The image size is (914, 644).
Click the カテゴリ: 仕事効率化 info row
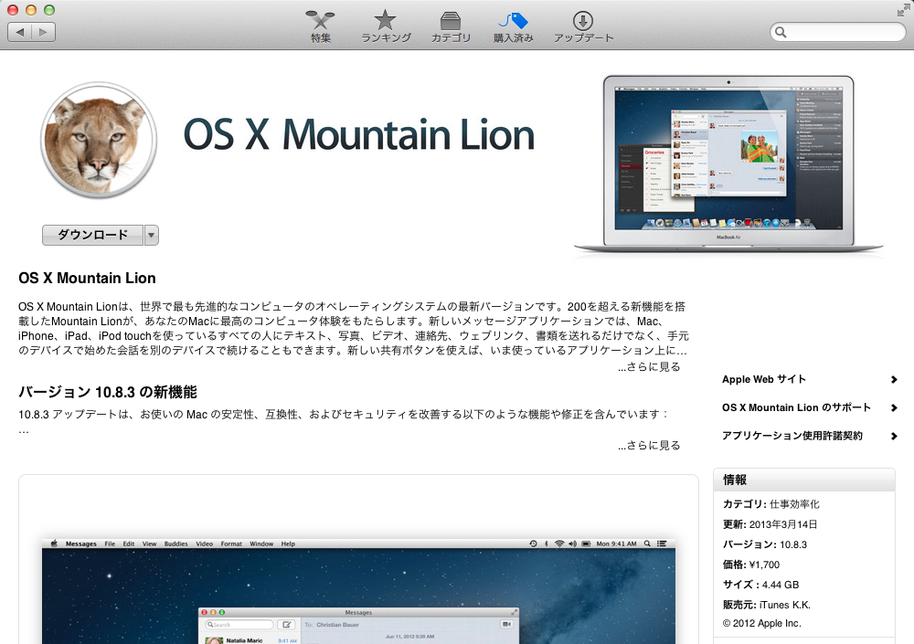[x=771, y=504]
